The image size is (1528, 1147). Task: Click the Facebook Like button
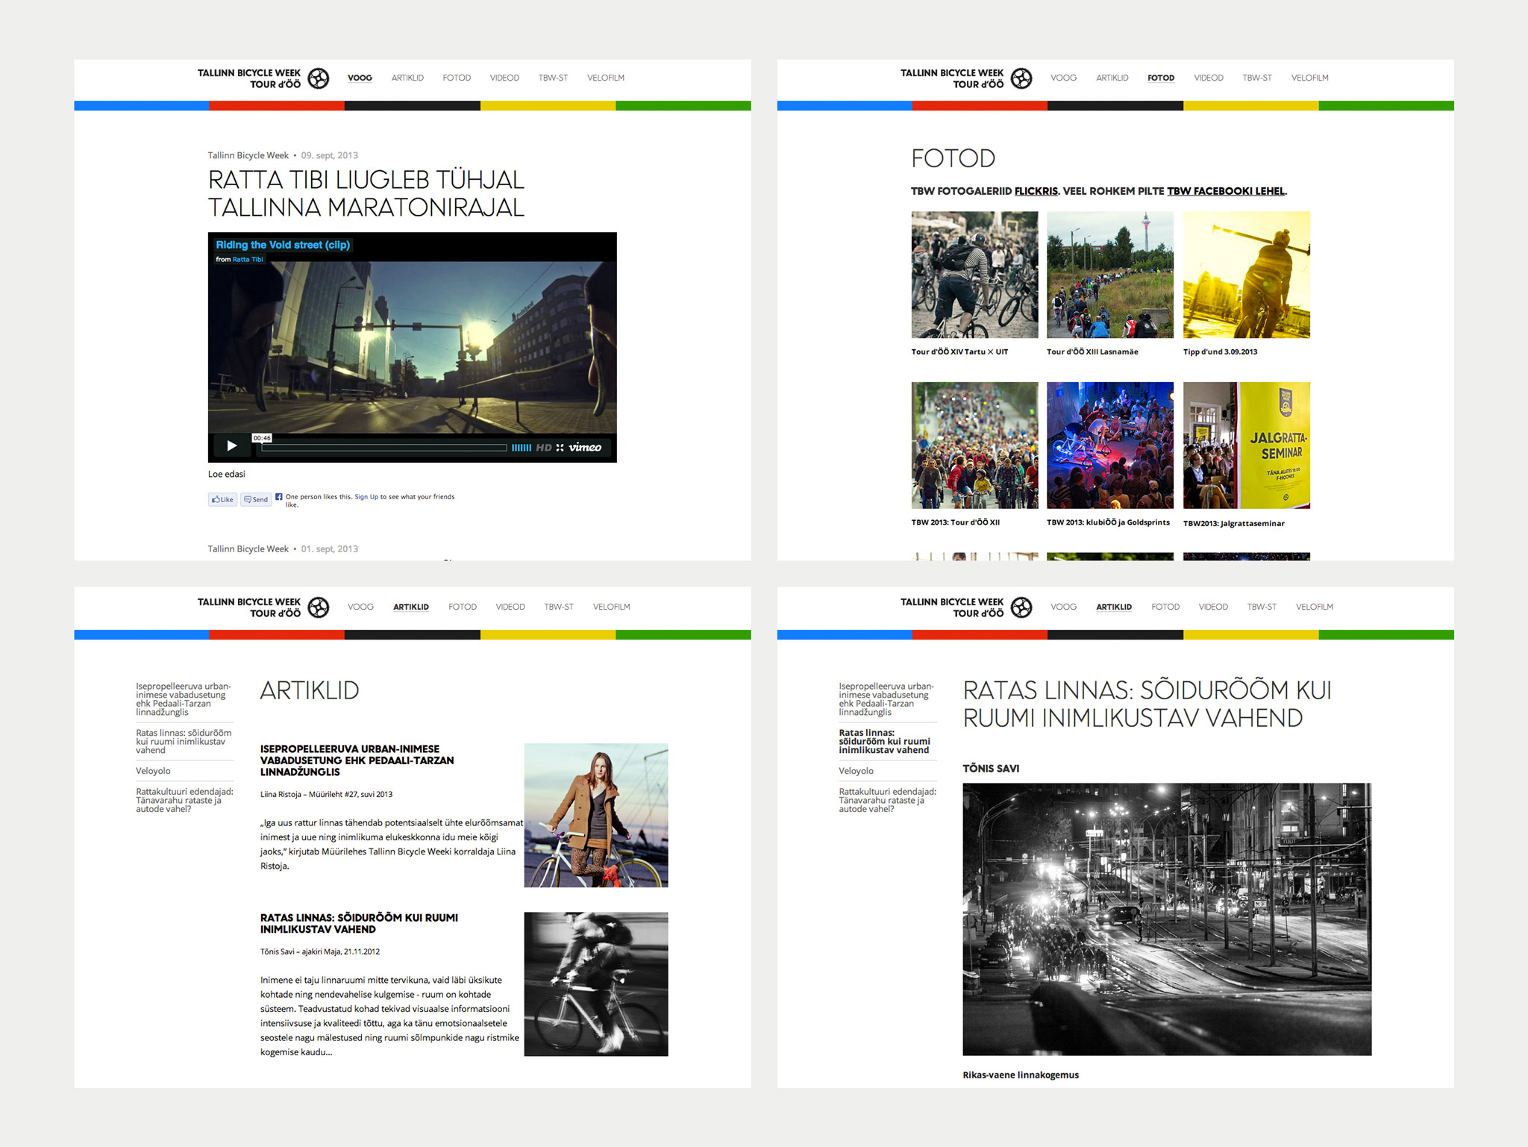(222, 499)
